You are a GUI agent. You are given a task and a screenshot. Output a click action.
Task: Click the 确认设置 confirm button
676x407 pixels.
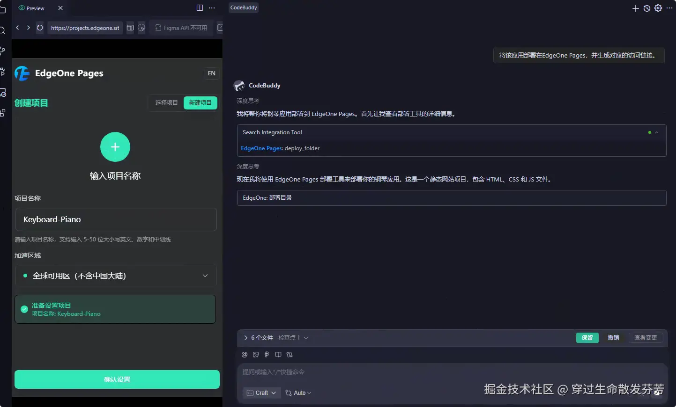pyautogui.click(x=117, y=379)
